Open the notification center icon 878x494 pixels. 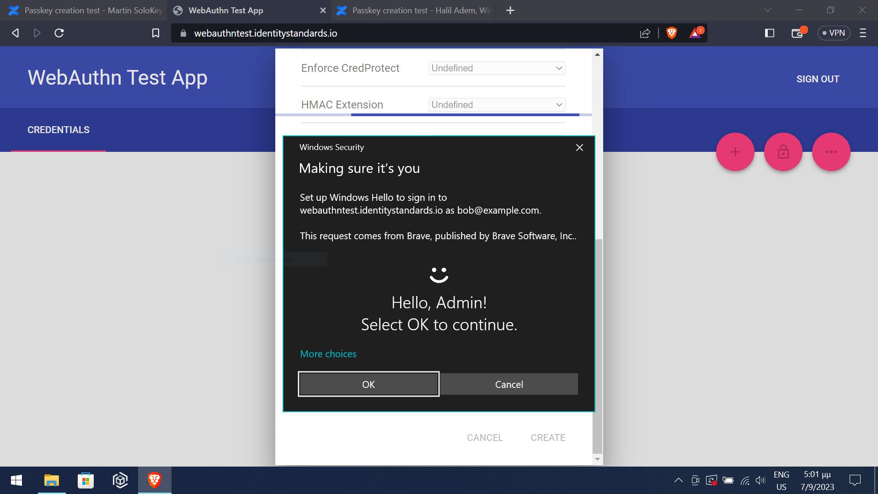coord(855,480)
